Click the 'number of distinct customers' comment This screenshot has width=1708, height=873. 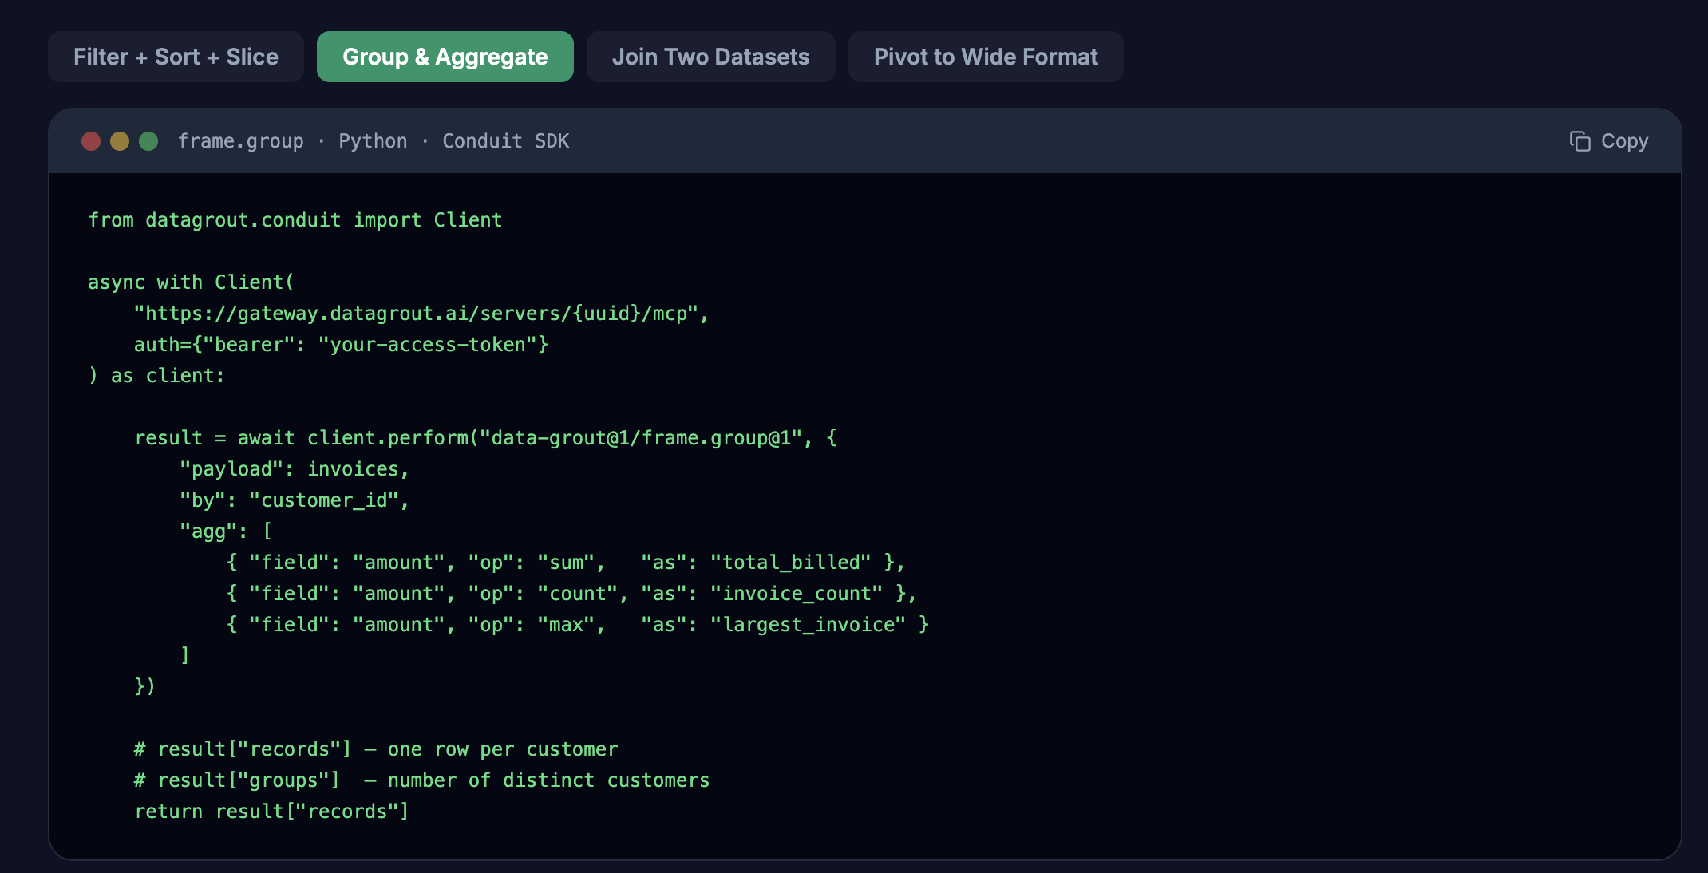(421, 780)
